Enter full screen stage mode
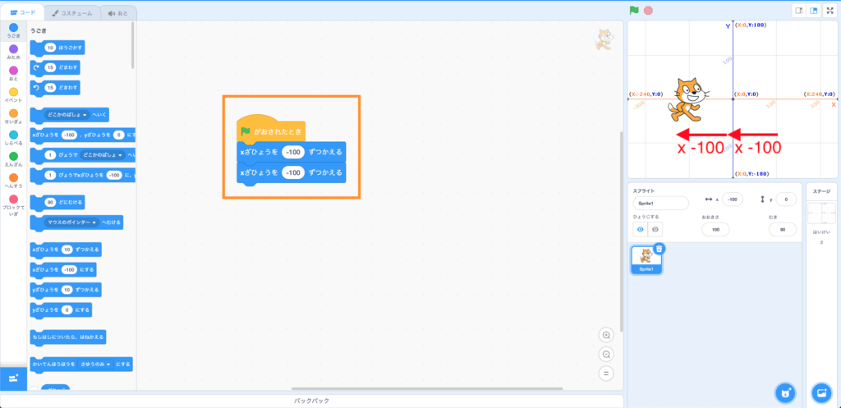841x408 pixels. pos(828,11)
